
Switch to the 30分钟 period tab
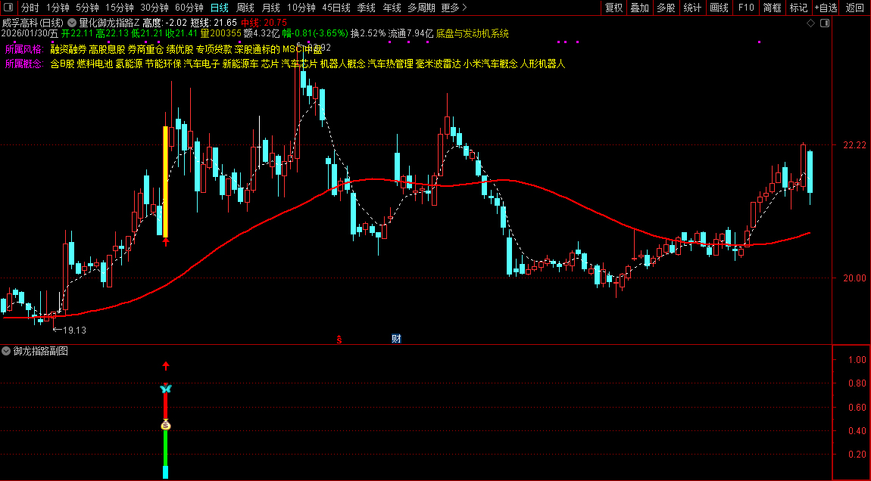(155, 8)
